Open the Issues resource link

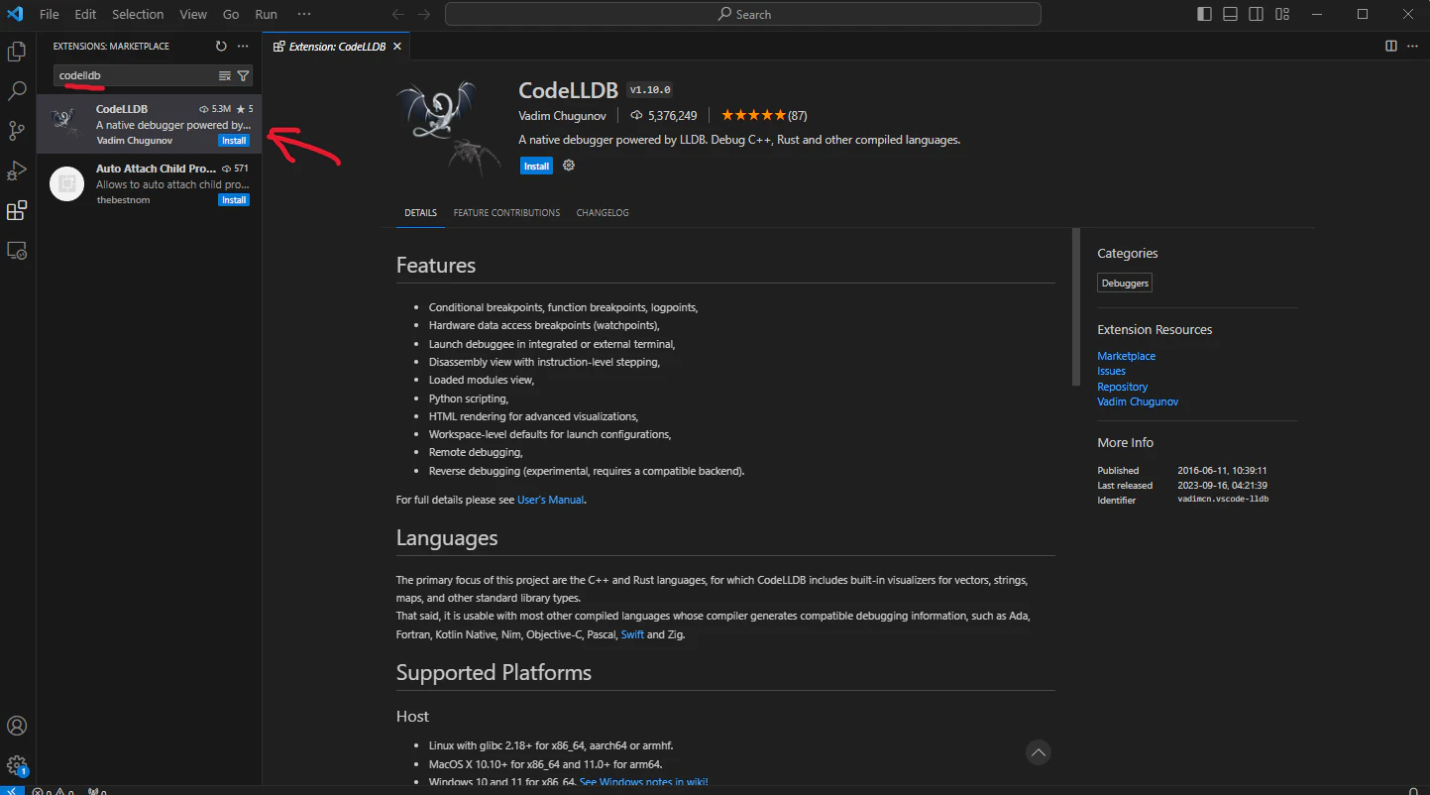(x=1111, y=371)
